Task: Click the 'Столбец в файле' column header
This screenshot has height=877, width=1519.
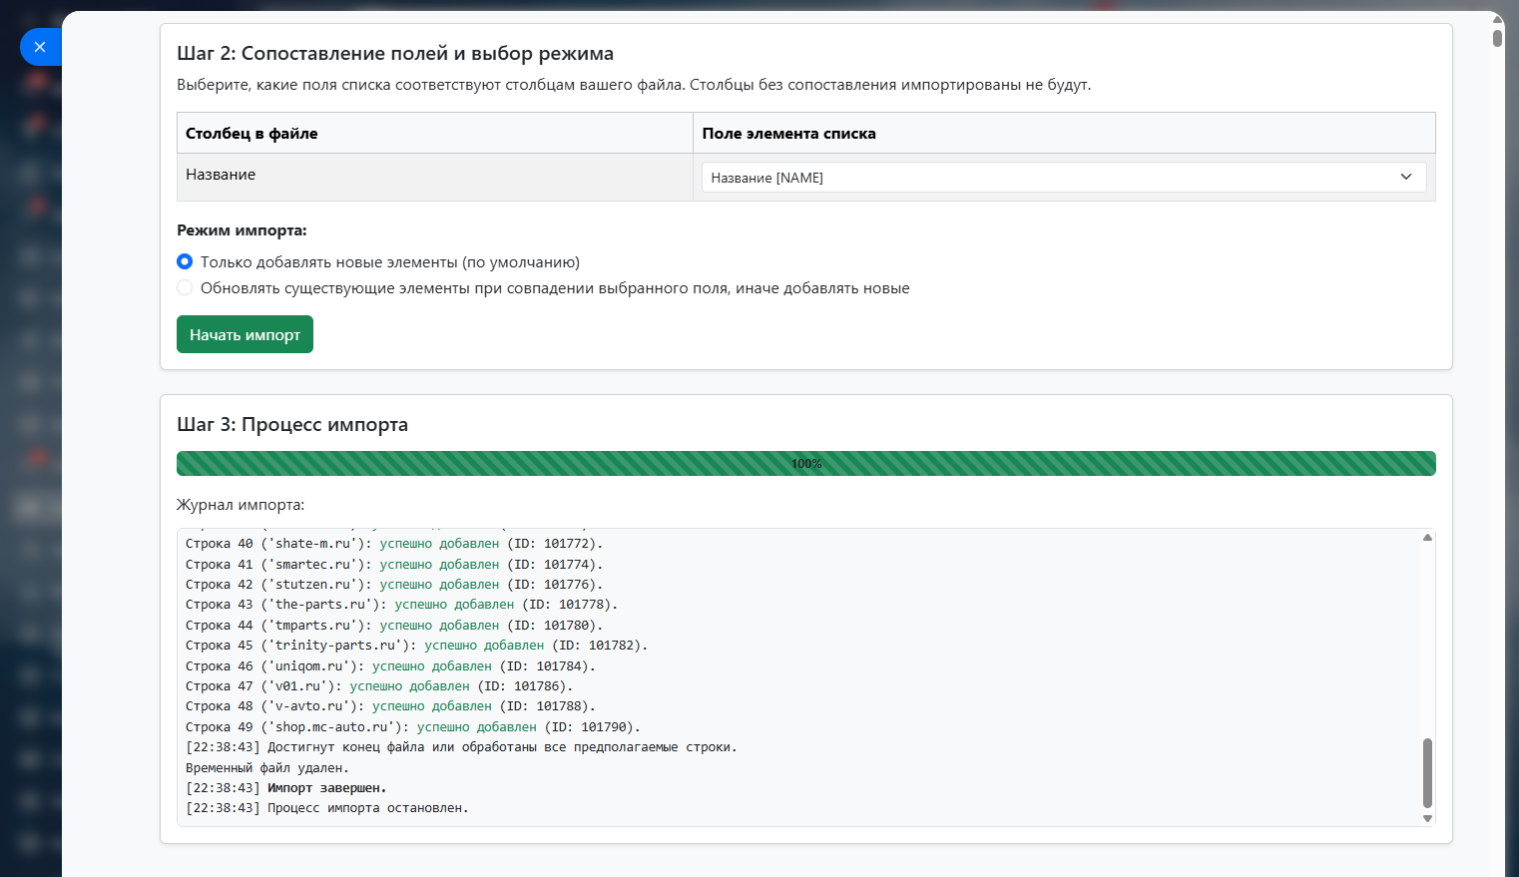Action: (x=252, y=134)
